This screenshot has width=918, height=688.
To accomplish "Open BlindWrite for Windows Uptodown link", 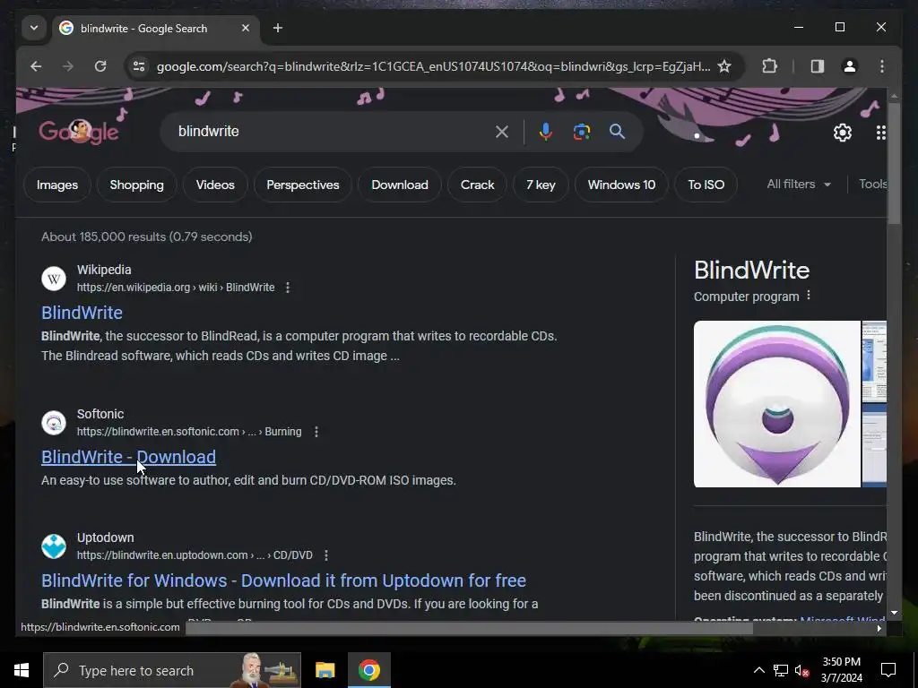I will coord(283,580).
